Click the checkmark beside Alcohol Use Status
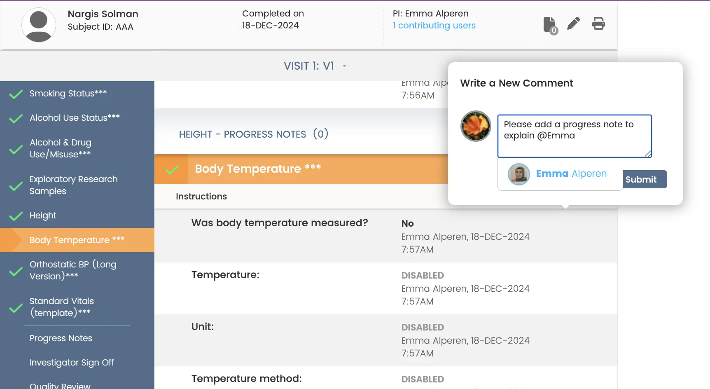The image size is (710, 389). point(16,119)
